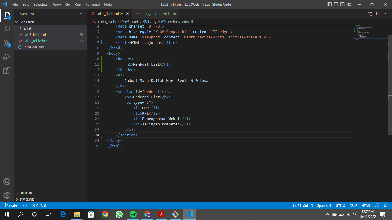Open the Accounts menu icon
392x220 pixels.
point(7,182)
